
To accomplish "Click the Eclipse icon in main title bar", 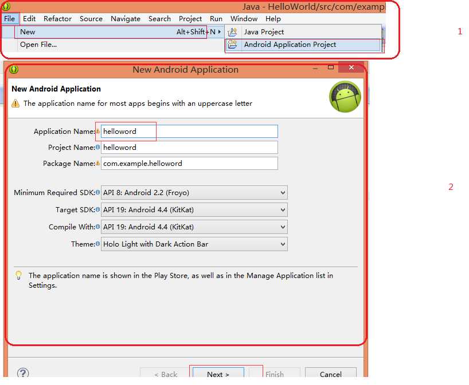I will (6, 6).
